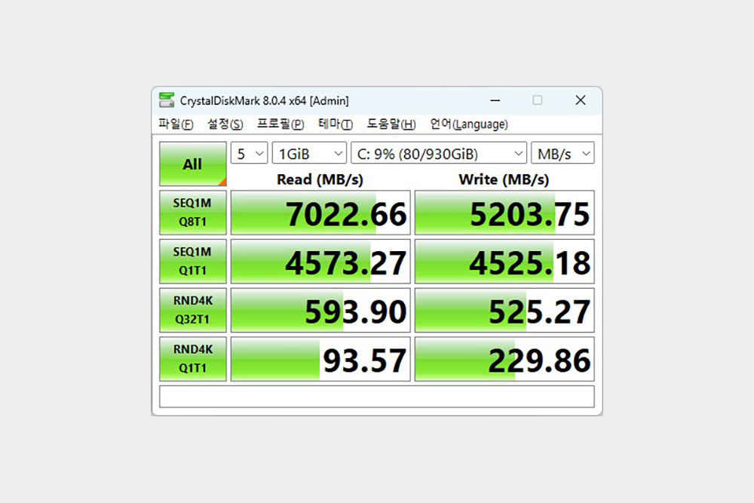Open the drive selector C: 9% (80/930GiB)

(439, 153)
